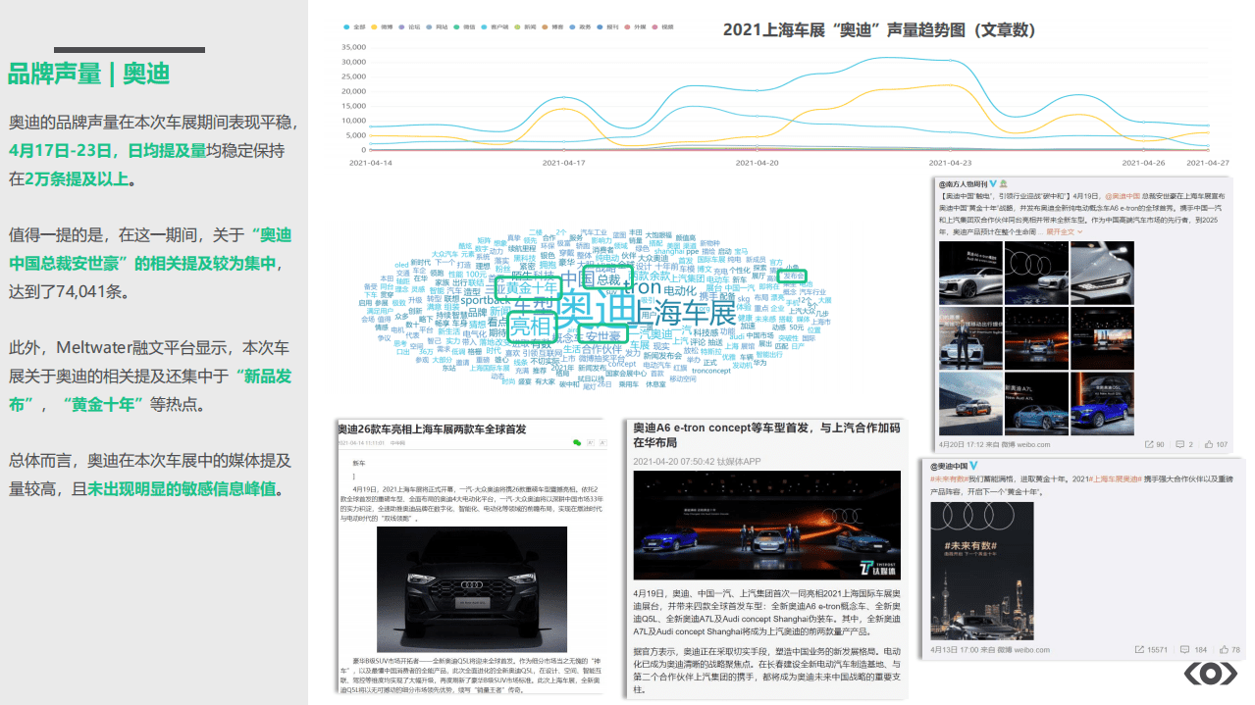Click the like icon showing 78 on 奥迪中国 post
Viewport: 1255px width, 705px height.
(x=1225, y=649)
